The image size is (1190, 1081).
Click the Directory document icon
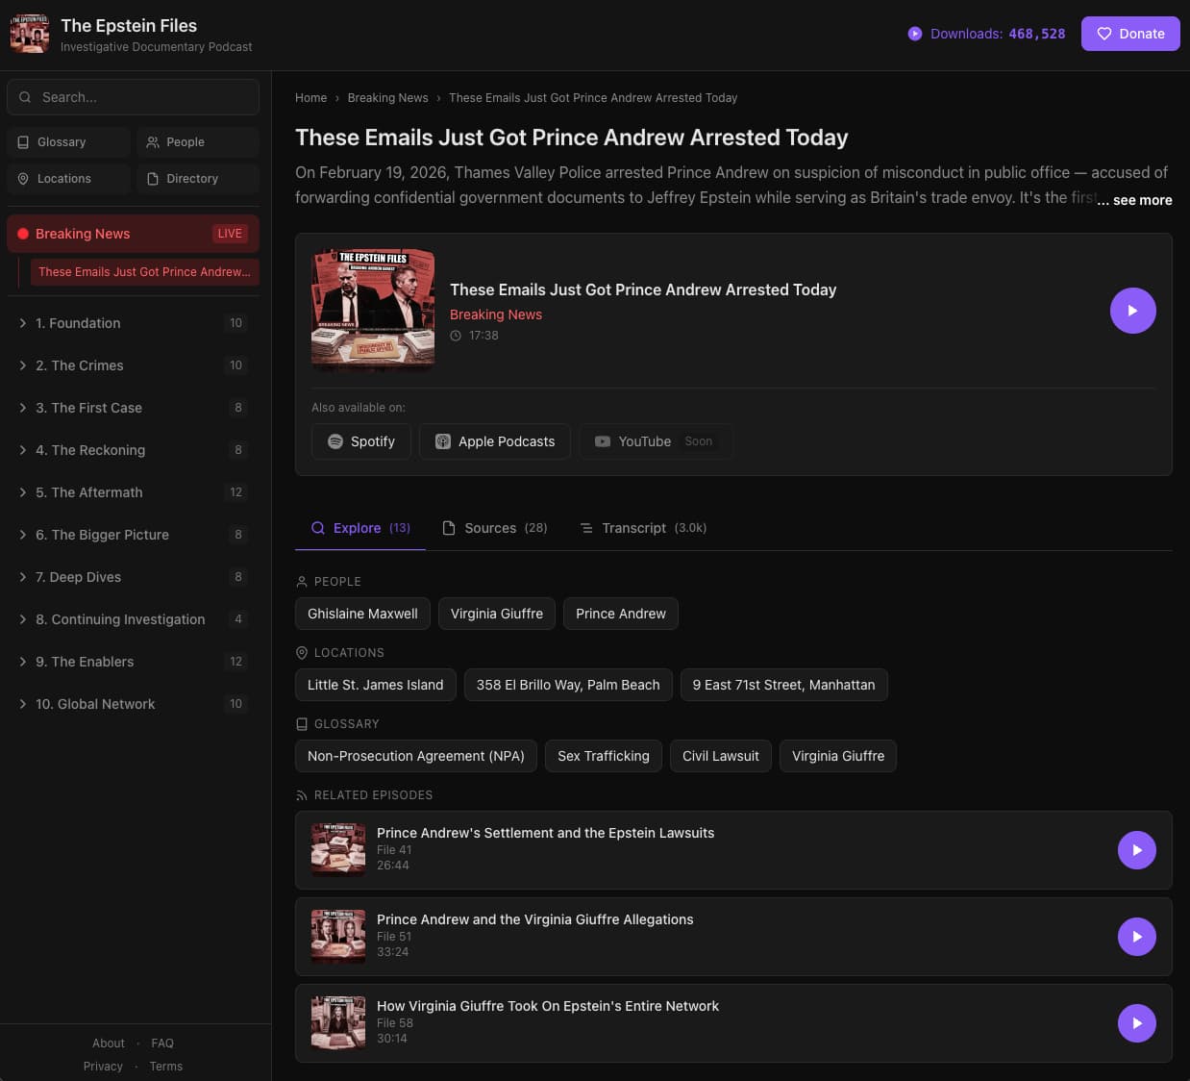coord(152,178)
